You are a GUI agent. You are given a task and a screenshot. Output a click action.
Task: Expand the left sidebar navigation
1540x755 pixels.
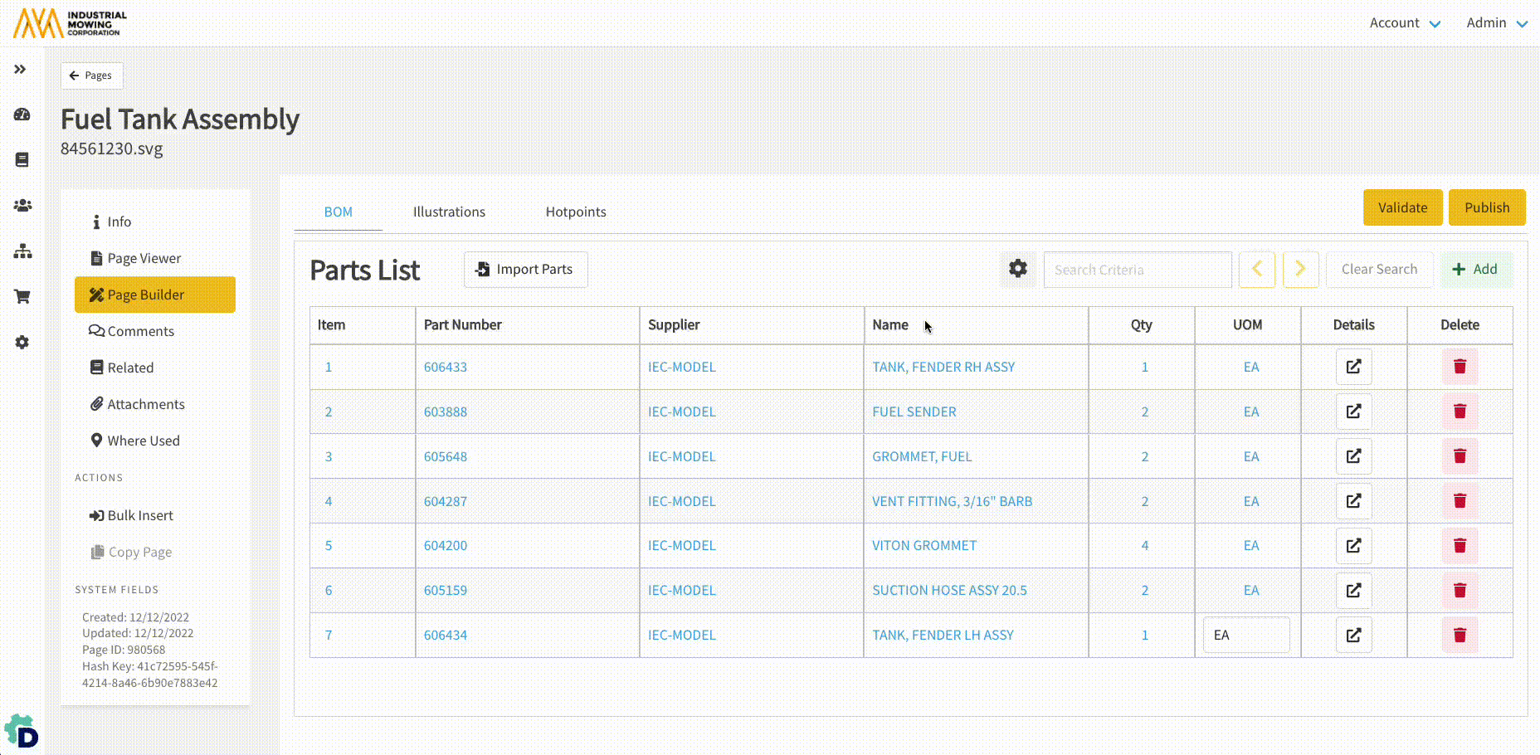[20, 70]
